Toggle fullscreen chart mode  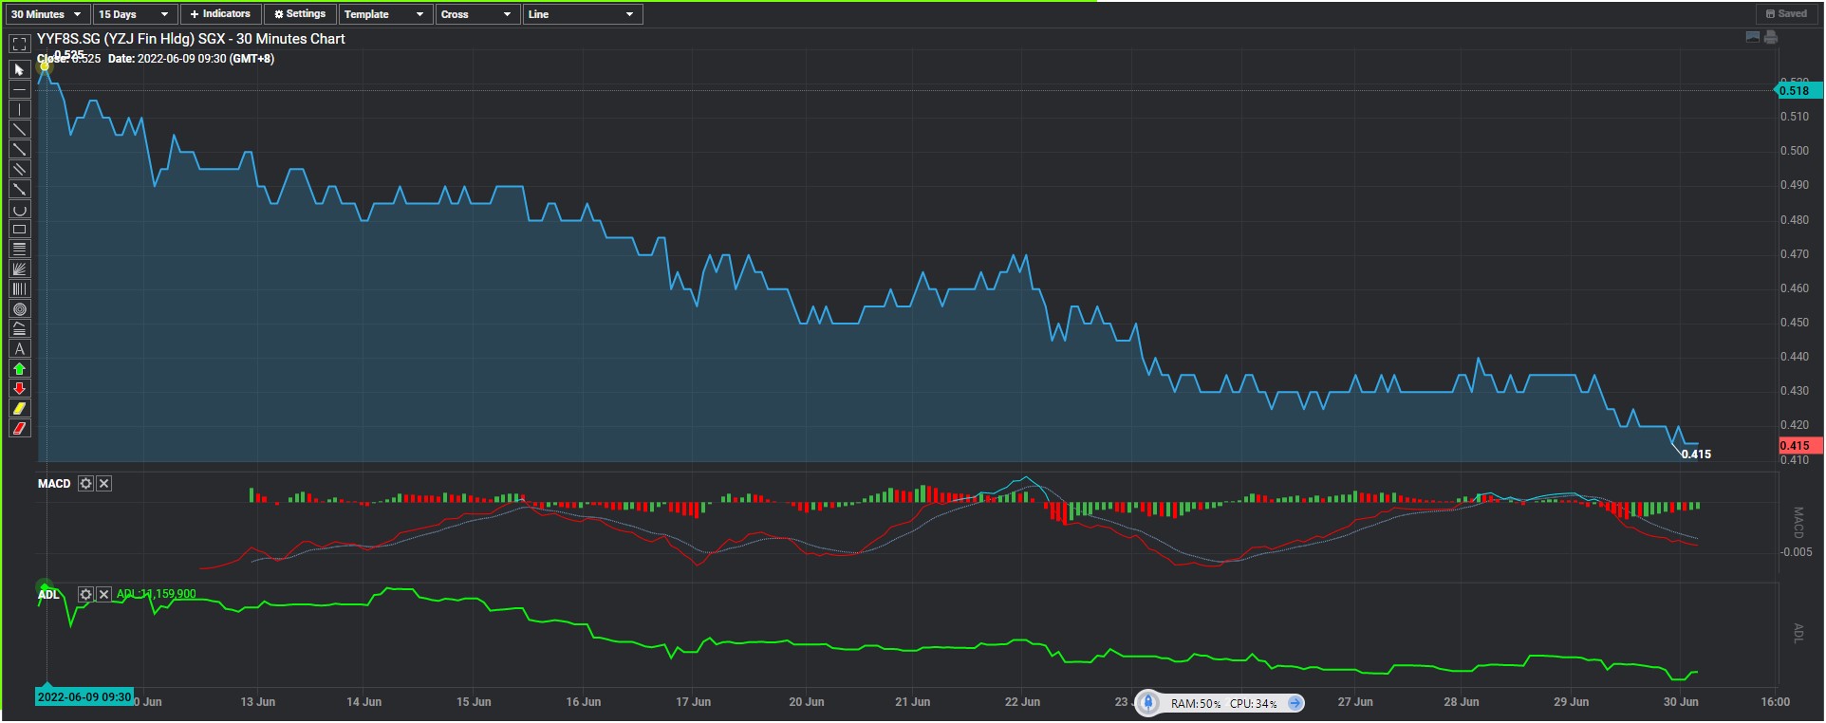pyautogui.click(x=19, y=44)
